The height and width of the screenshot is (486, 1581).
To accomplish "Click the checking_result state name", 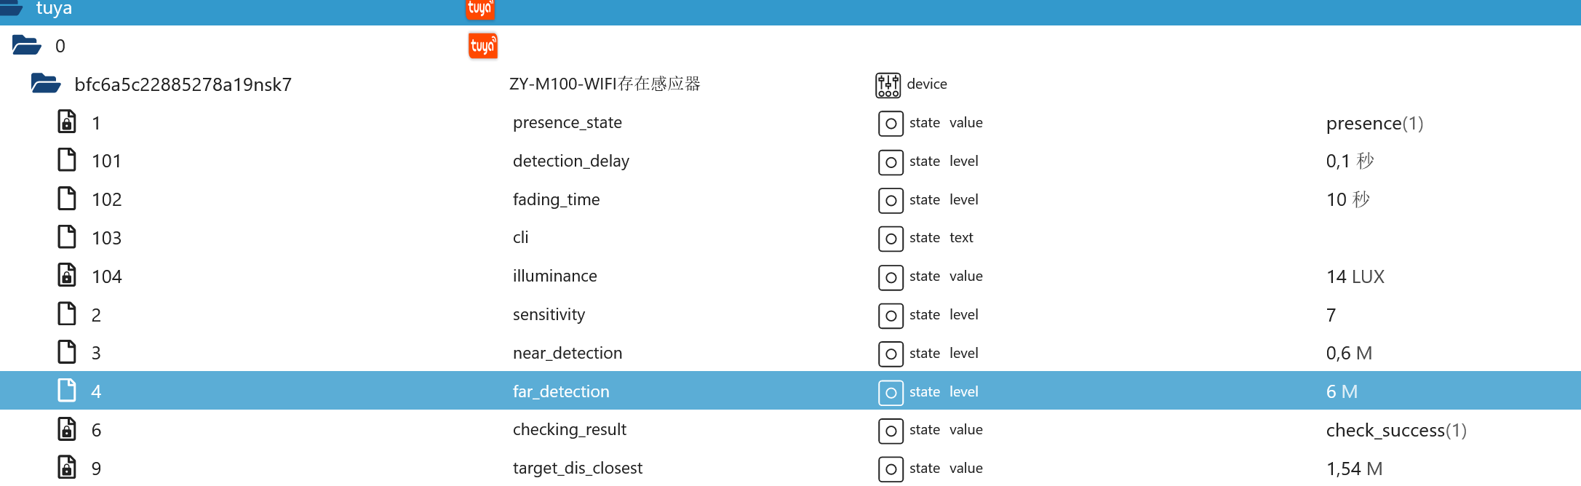I will pos(569,429).
